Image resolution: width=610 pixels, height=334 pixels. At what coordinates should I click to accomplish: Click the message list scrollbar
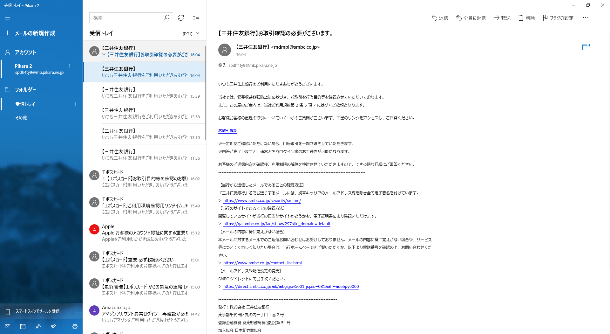tap(205, 92)
